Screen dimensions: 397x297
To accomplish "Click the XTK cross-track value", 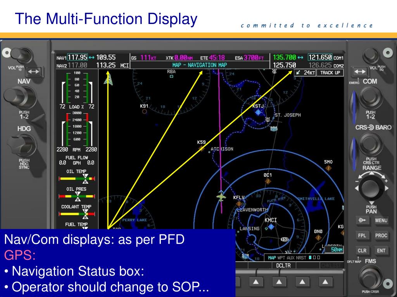I will coord(183,58).
